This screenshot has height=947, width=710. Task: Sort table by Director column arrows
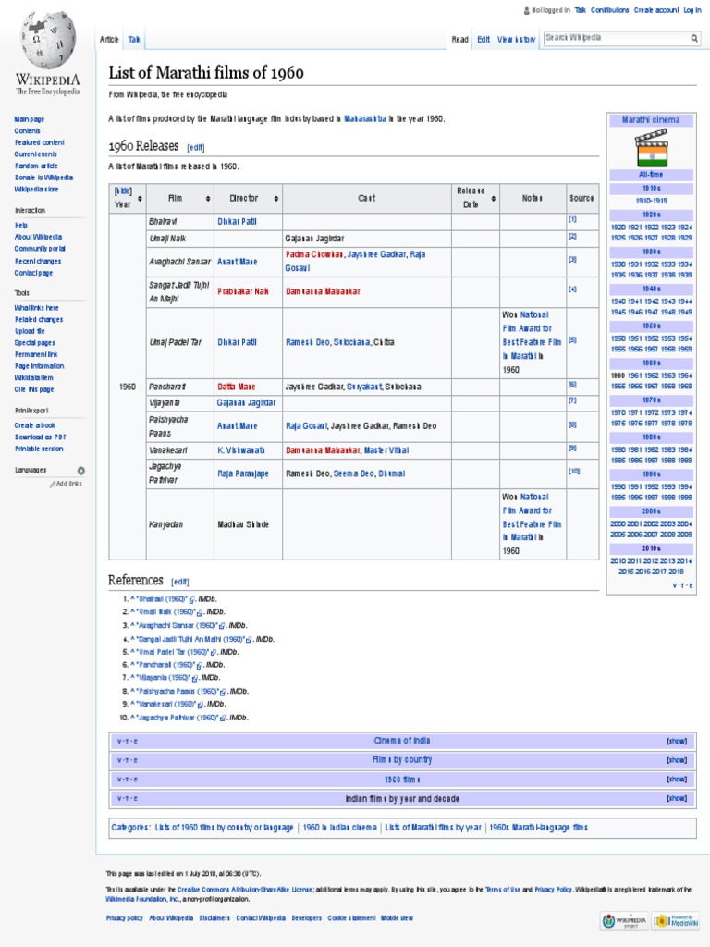pos(276,198)
